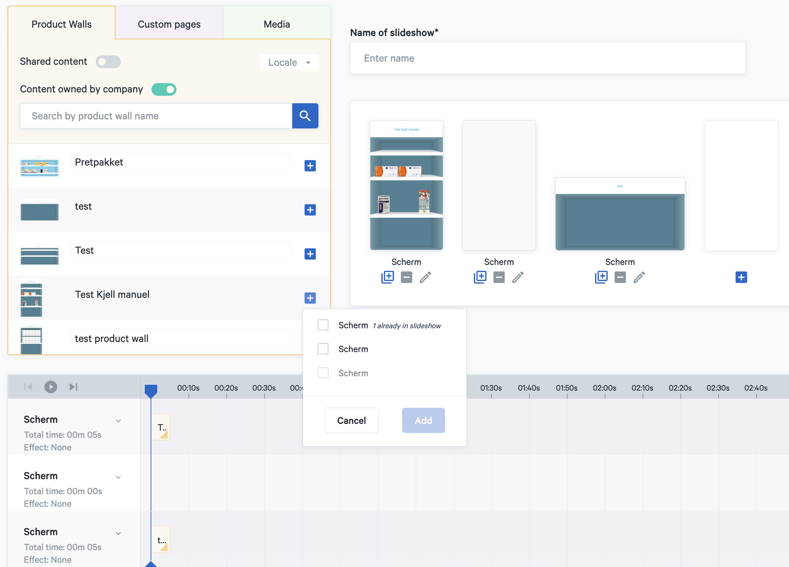Click the add button next to test product wall
The width and height of the screenshot is (789, 567).
point(309,338)
